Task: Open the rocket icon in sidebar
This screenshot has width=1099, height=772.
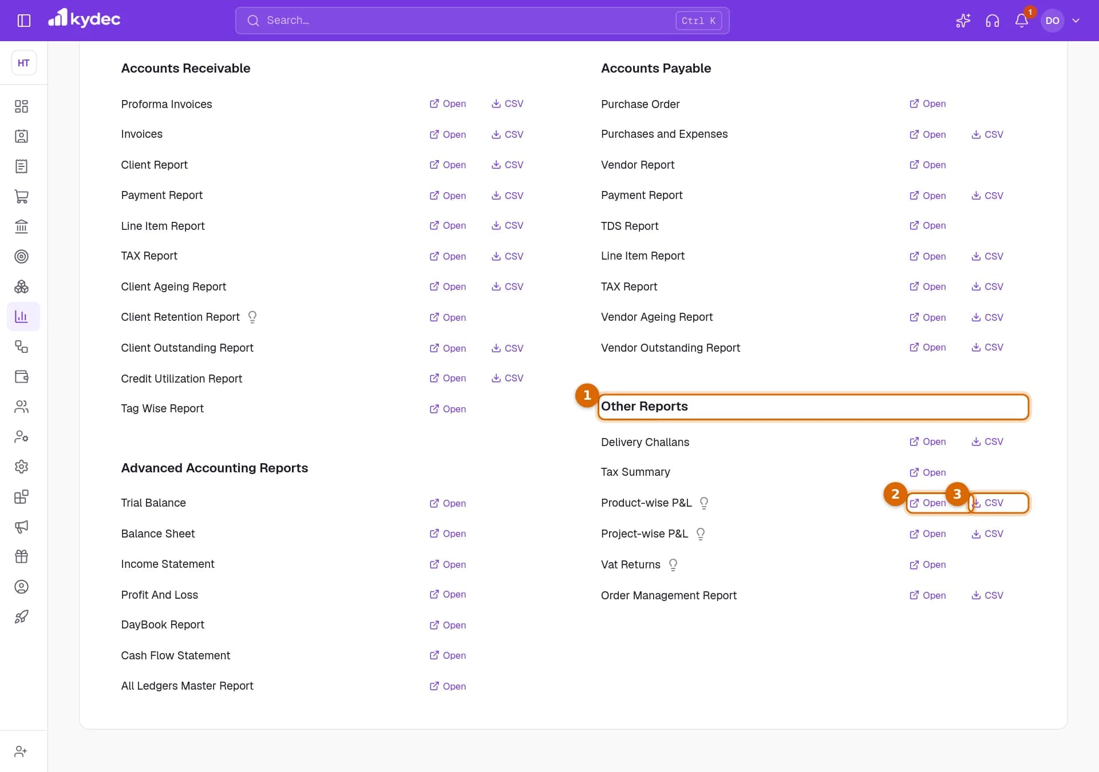Action: [x=21, y=616]
